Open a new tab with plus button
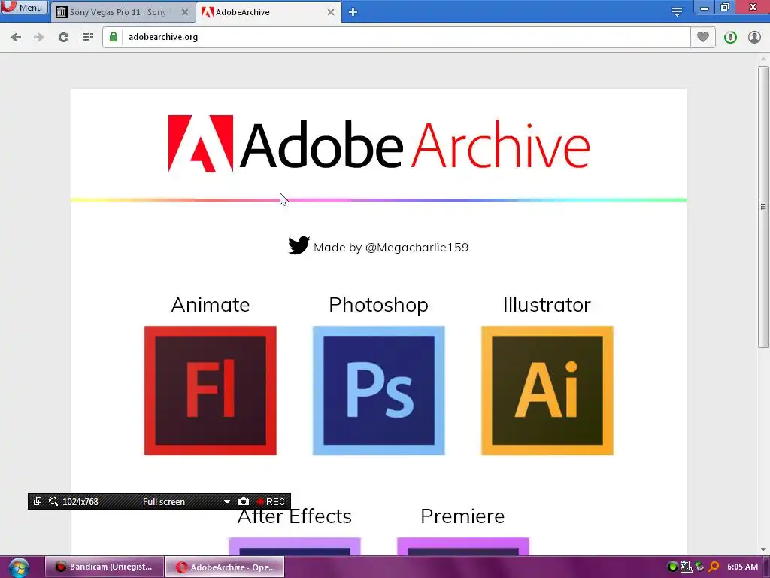 pyautogui.click(x=353, y=12)
